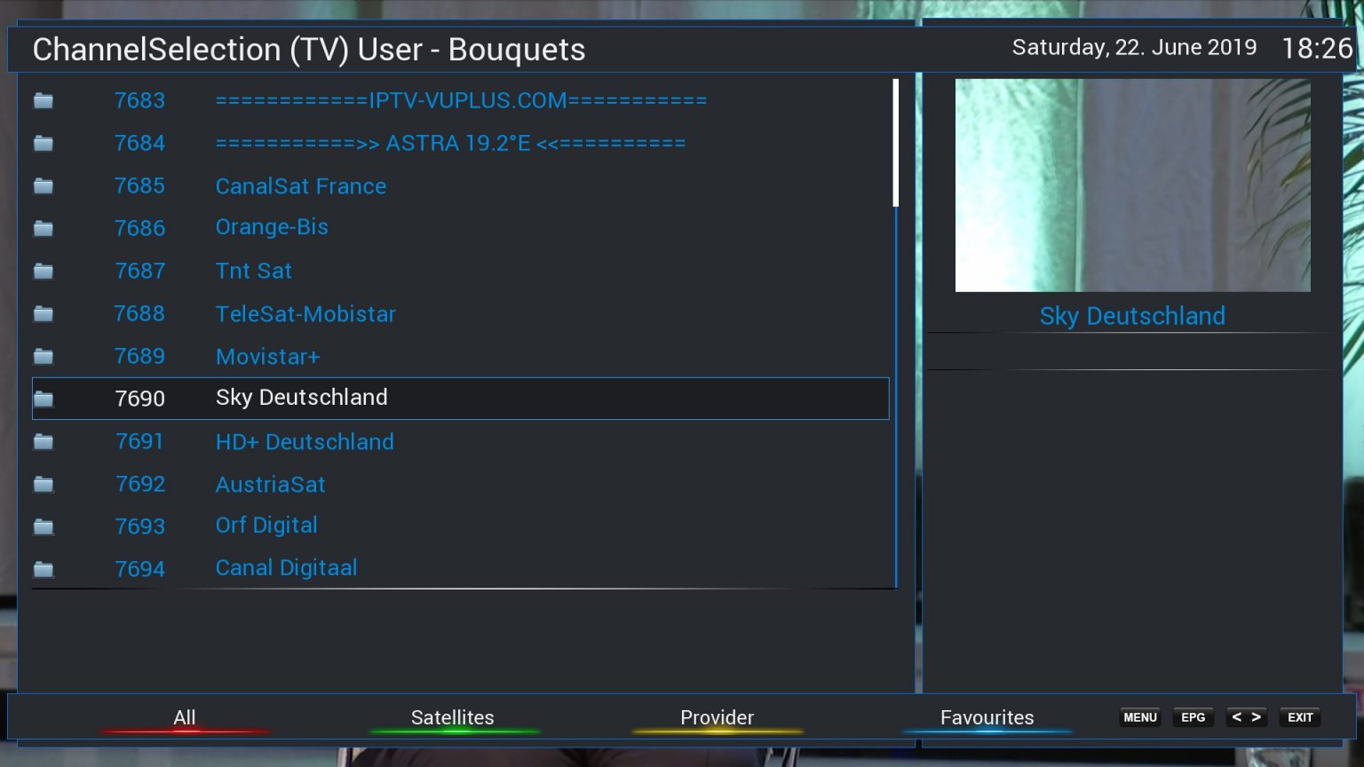Select the IPTV-VUPLUS.COM header entry
This screenshot has height=767, width=1364.
click(x=460, y=100)
